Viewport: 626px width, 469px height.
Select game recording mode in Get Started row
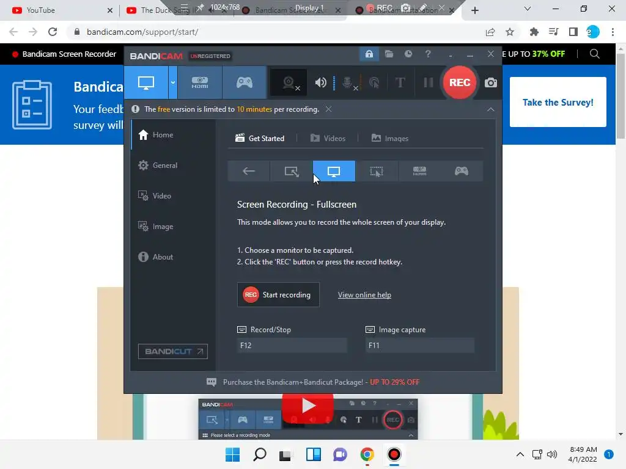(x=462, y=171)
